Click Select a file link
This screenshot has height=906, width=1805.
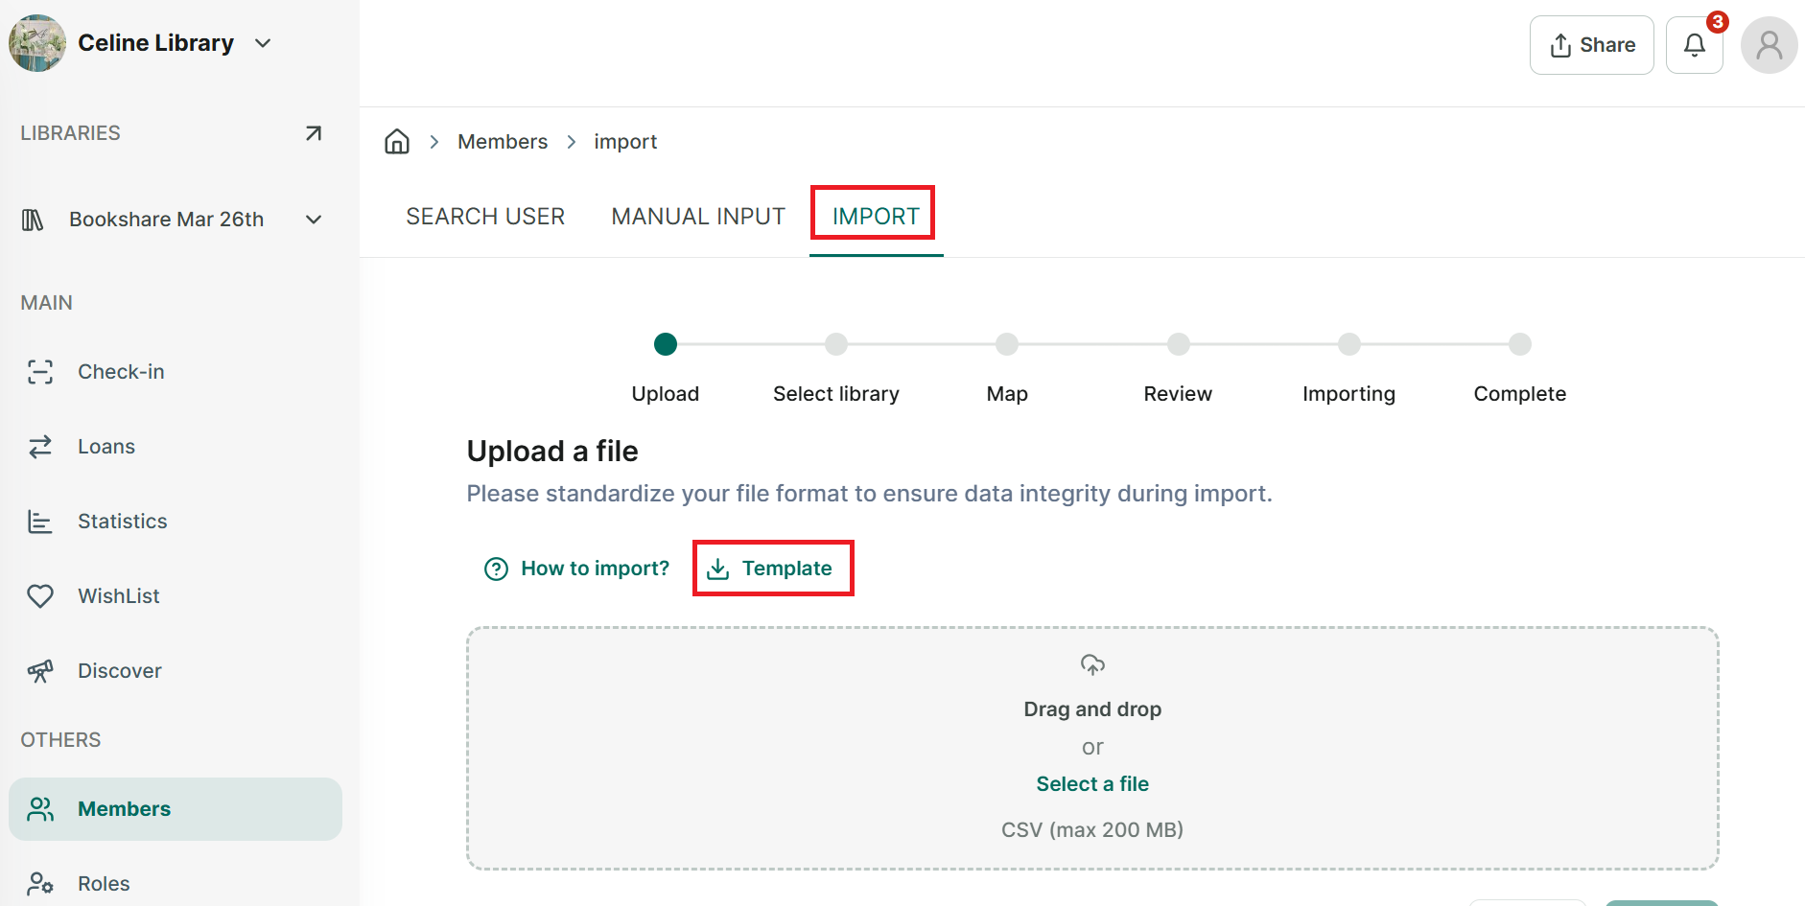pos(1092,784)
